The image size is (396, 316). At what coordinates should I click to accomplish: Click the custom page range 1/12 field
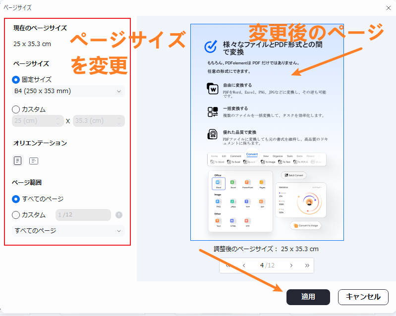[x=83, y=215]
